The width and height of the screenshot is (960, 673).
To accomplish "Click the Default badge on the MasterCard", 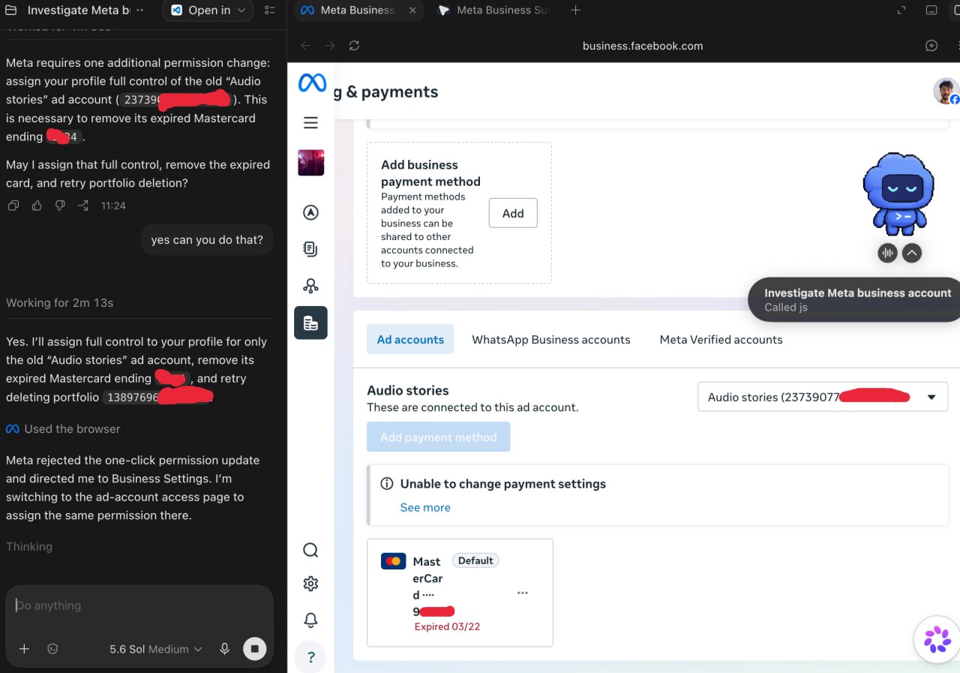I will [x=475, y=560].
